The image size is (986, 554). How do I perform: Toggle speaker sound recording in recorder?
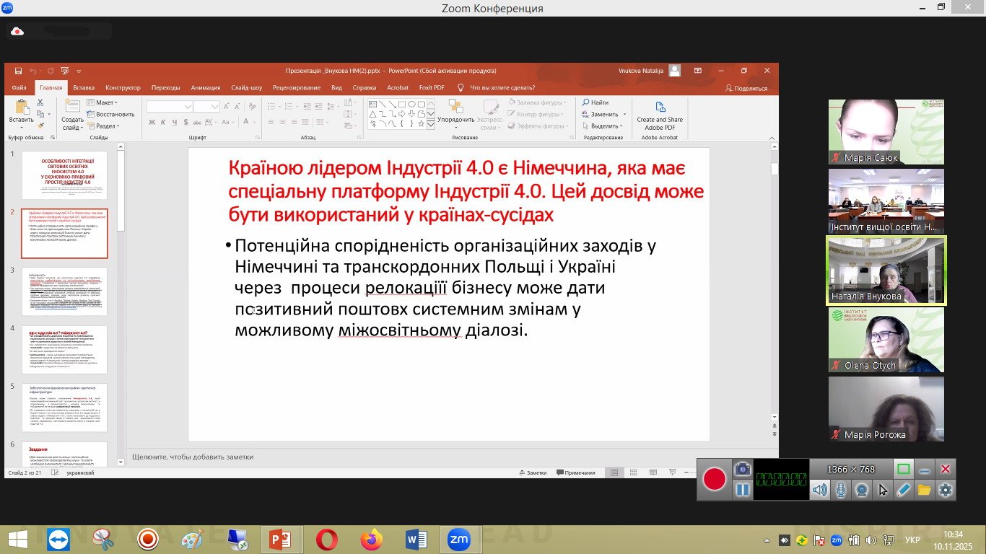(x=819, y=491)
